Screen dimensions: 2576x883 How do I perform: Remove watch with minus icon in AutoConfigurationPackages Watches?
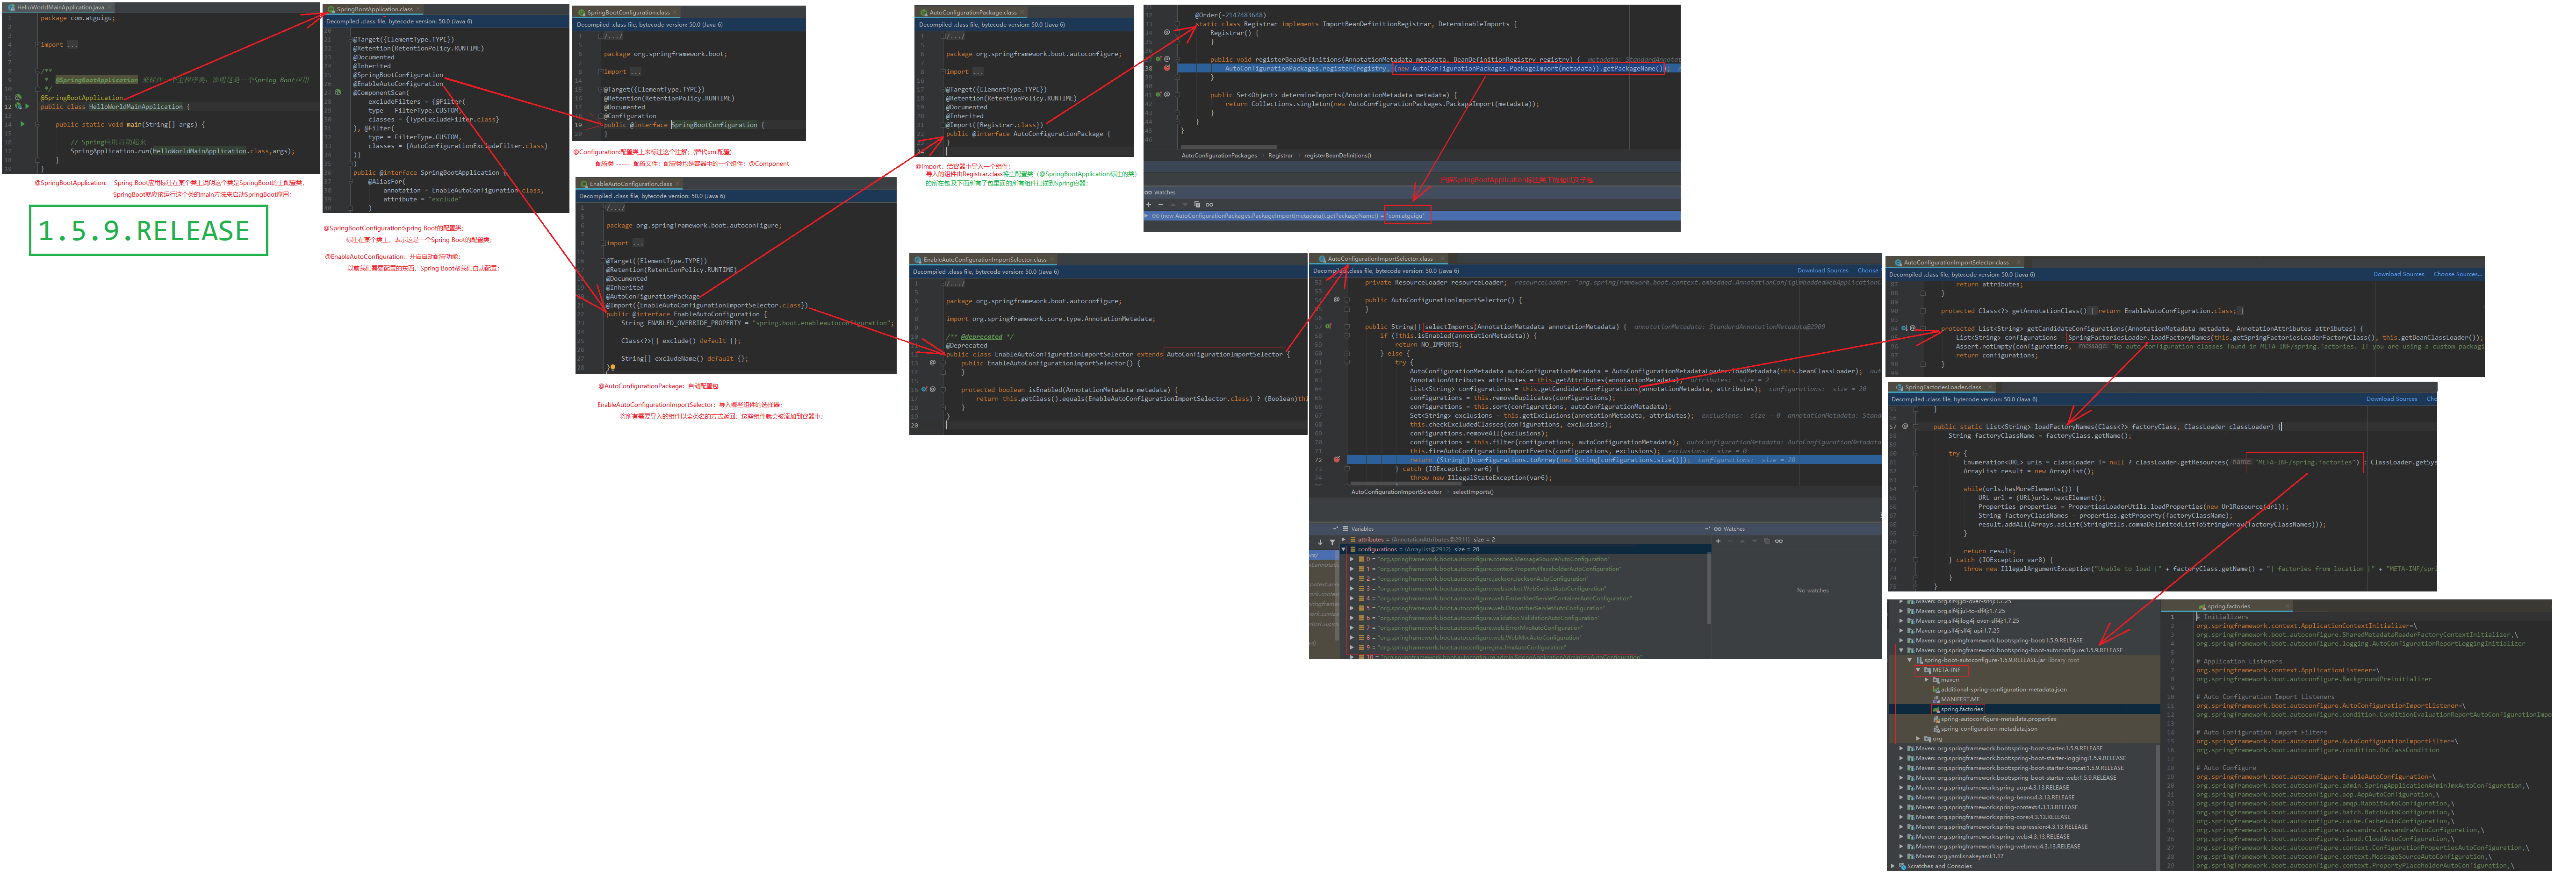point(1160,205)
